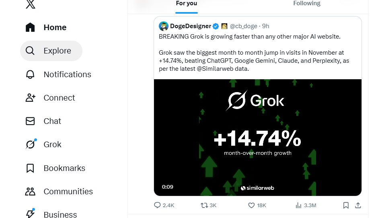Launch Grok from the sidebar
Screen dimensions: 380x218
[x=43, y=144]
